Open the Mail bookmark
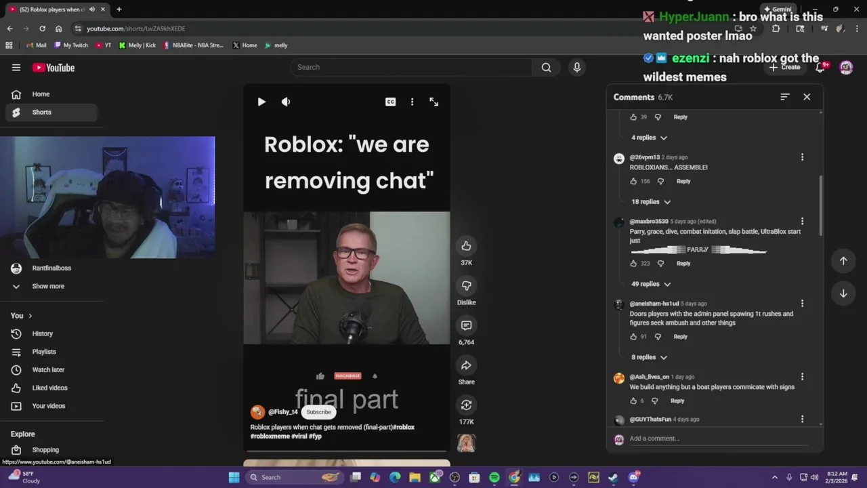867x488 pixels. click(x=35, y=45)
